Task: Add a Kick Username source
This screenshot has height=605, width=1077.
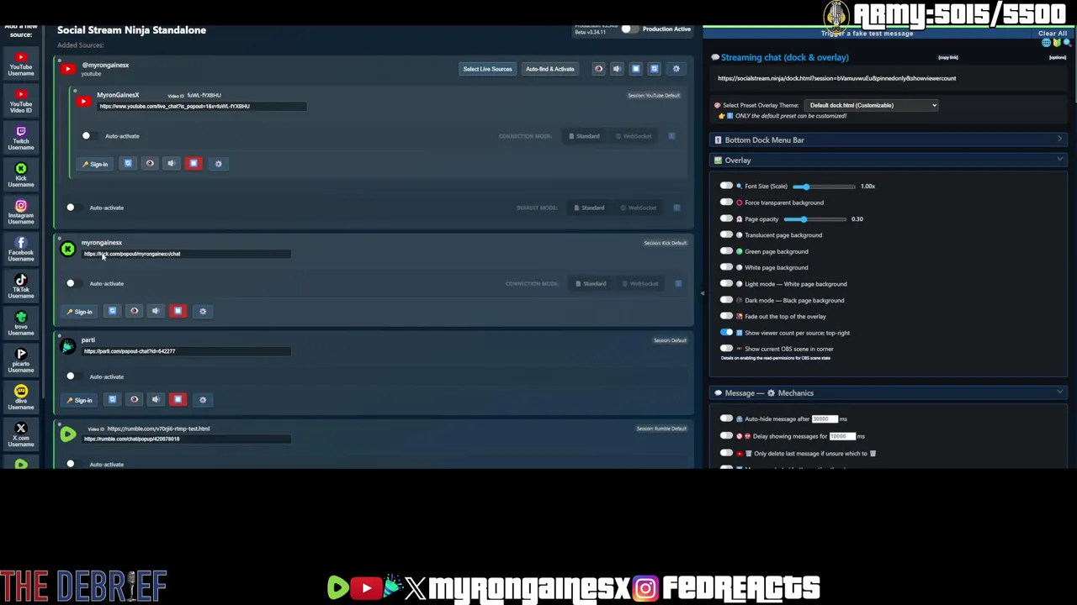Action: pos(21,176)
